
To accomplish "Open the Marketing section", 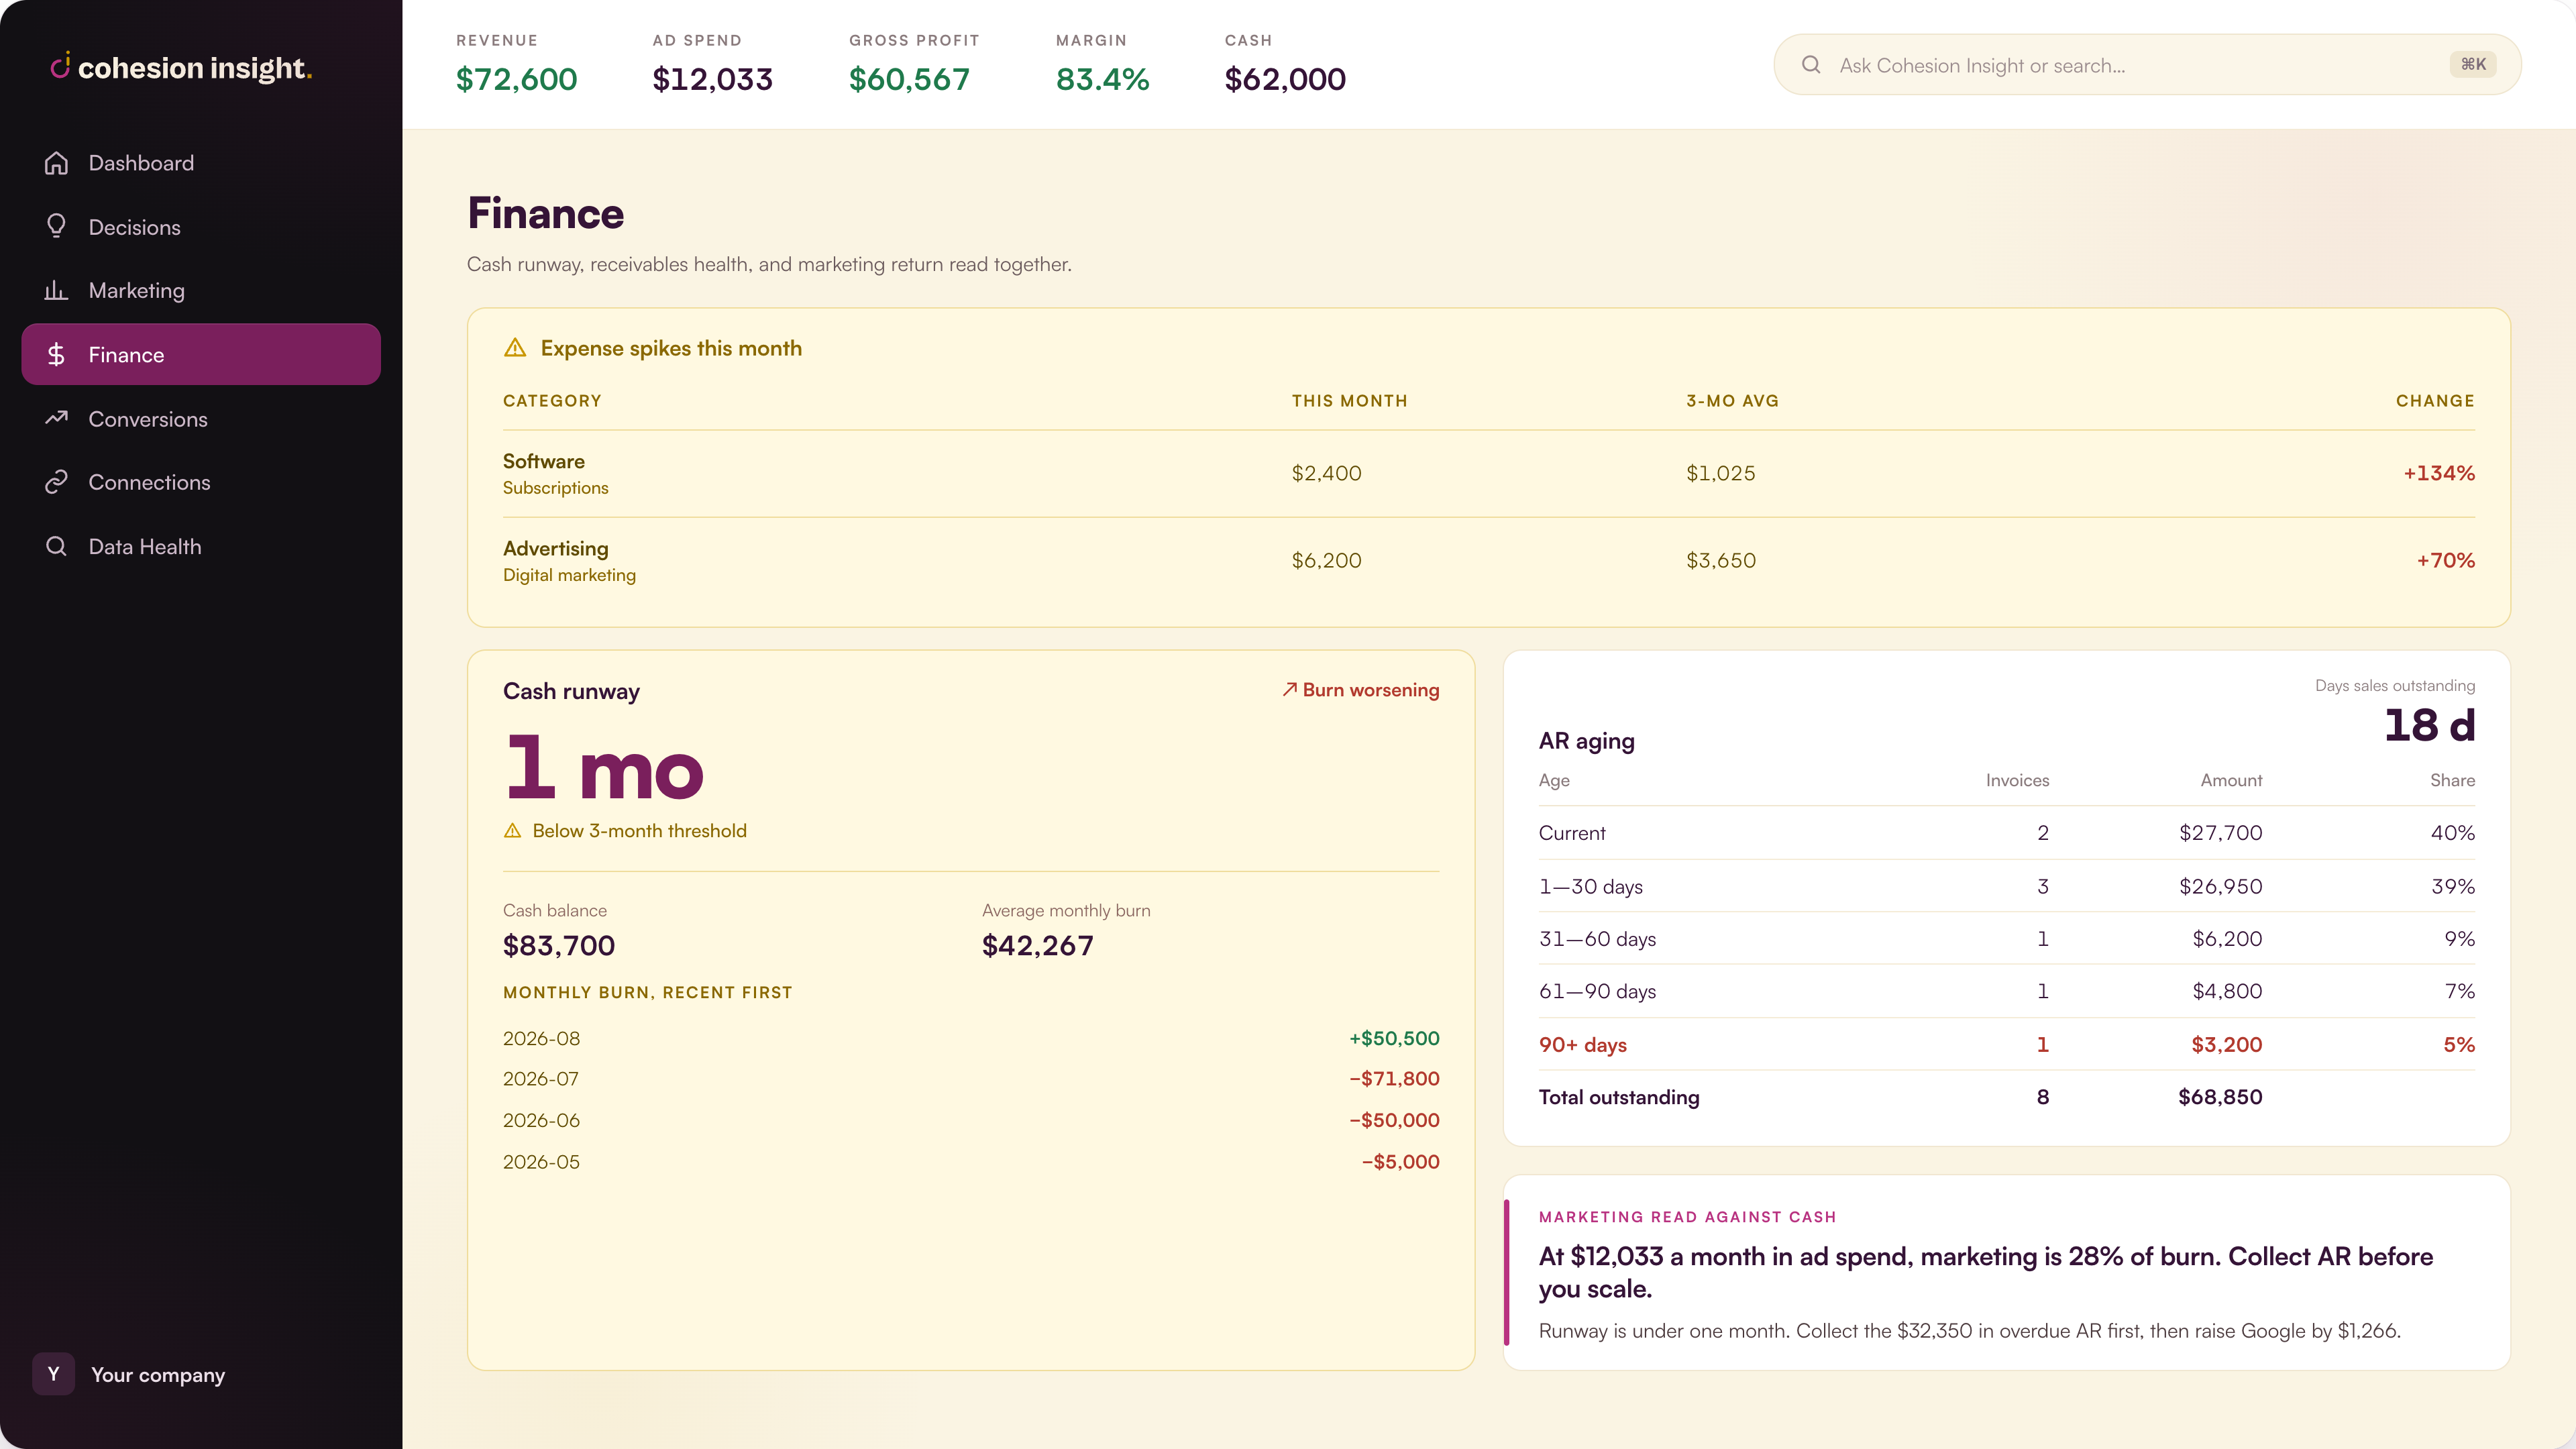I will pos(201,290).
